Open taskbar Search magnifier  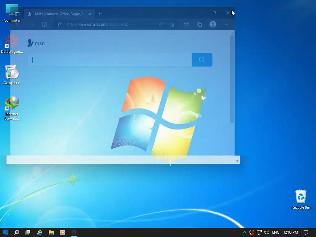coord(17,232)
